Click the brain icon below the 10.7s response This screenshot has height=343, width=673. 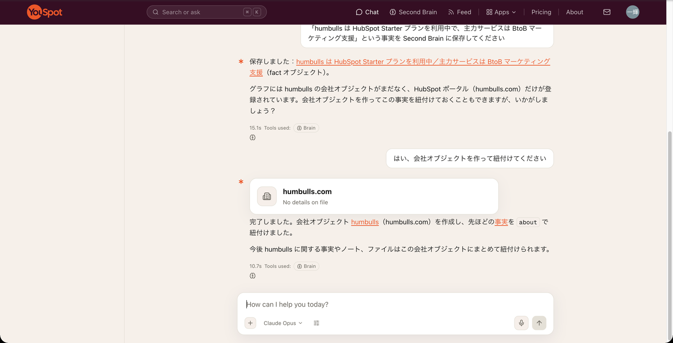coord(252,276)
